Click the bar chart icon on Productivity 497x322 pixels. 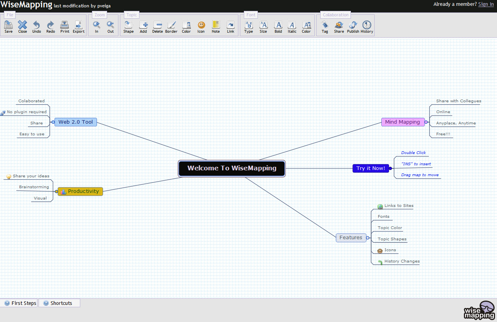click(x=63, y=192)
